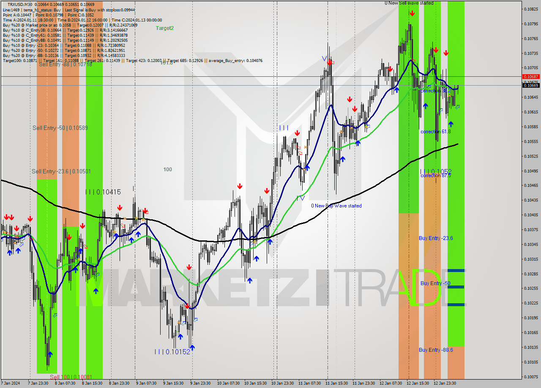The image size is (541, 388).
Task: Click the '9 Jan 23:30' time axis label
Action: click(x=200, y=383)
